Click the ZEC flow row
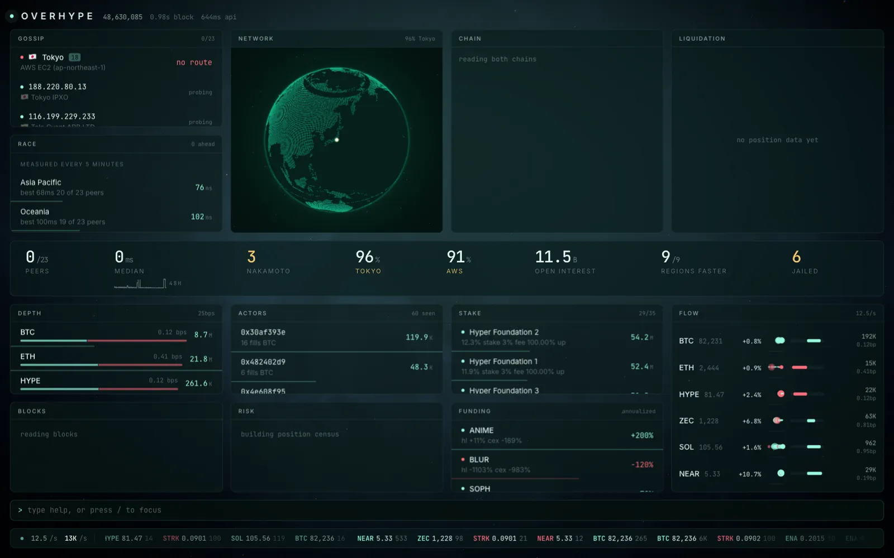 [777, 420]
